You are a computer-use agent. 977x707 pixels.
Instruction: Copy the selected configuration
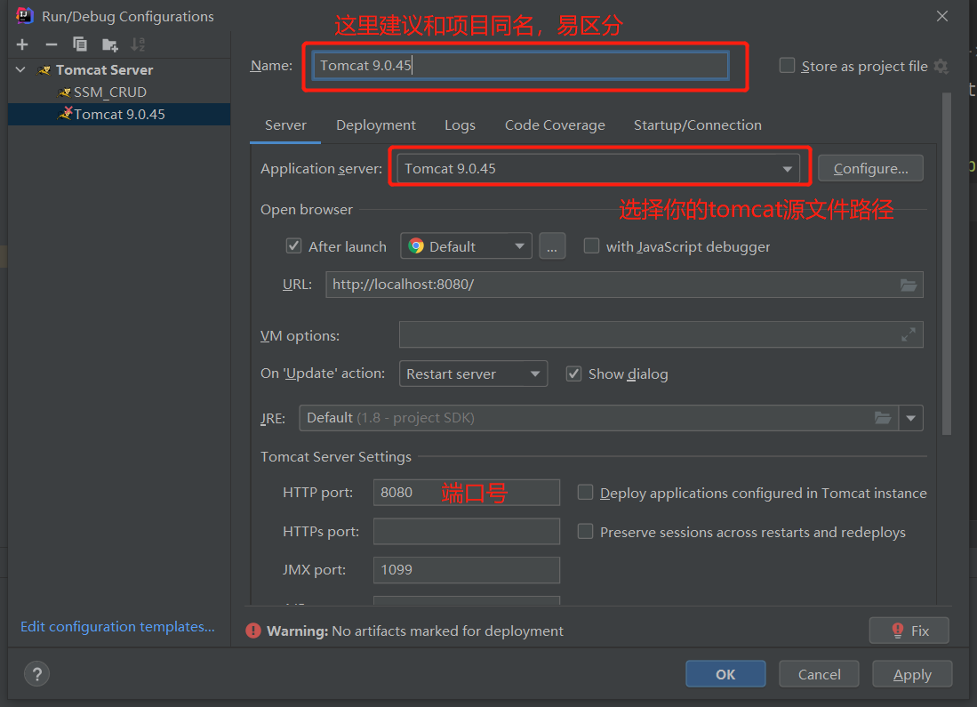coord(80,44)
